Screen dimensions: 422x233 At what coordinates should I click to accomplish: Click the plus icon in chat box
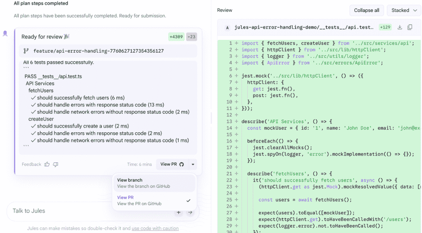click(x=178, y=212)
